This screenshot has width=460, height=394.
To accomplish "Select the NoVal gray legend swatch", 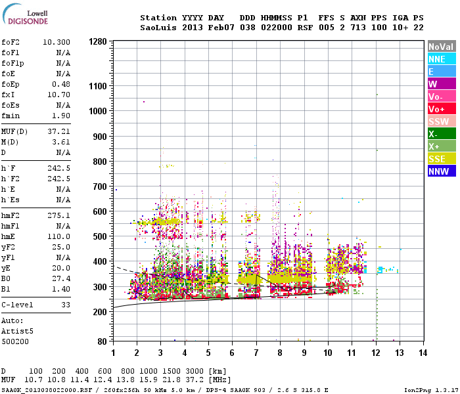I will [442, 47].
